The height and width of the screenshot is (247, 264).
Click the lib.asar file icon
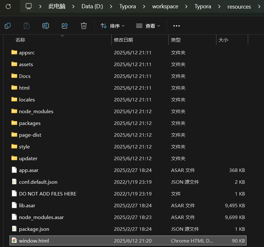pos(14,205)
